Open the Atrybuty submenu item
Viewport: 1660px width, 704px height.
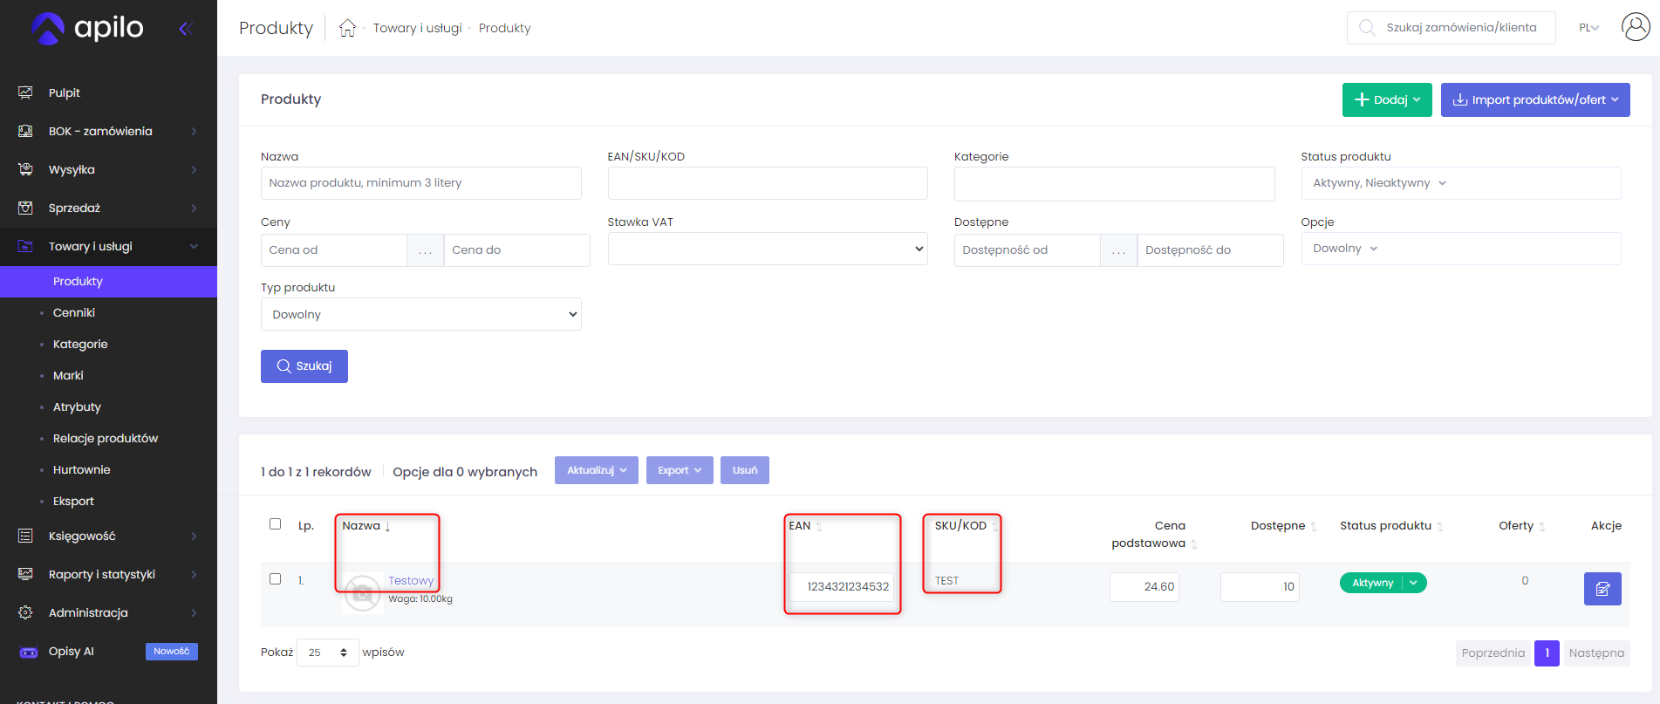pyautogui.click(x=77, y=407)
